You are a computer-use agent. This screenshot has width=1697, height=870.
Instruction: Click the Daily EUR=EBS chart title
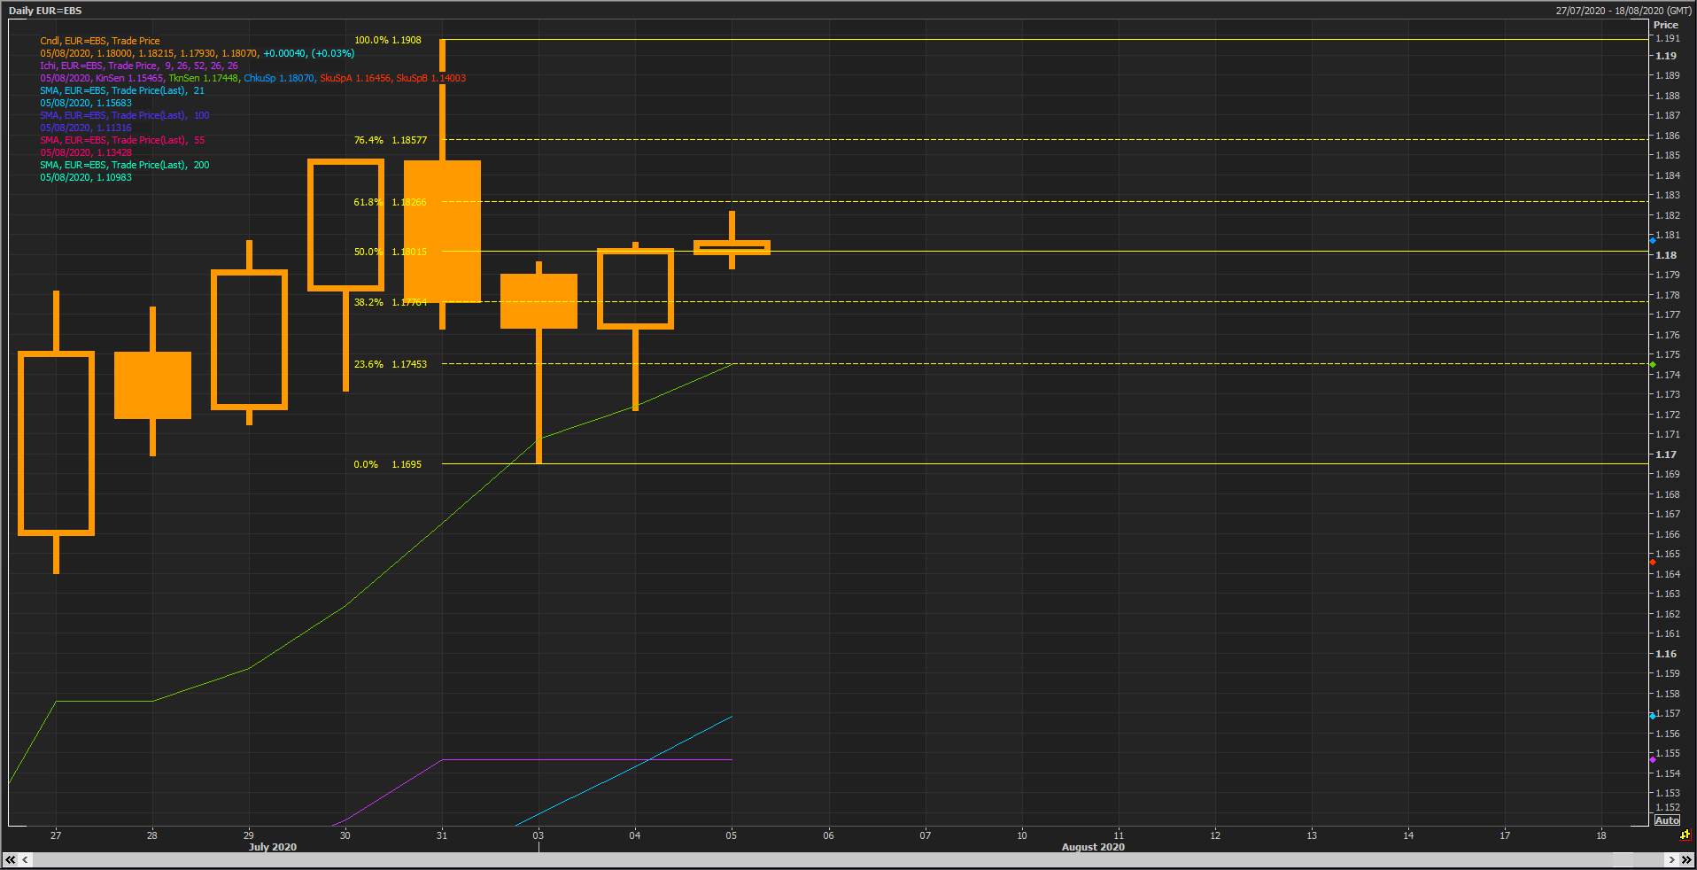coord(45,11)
